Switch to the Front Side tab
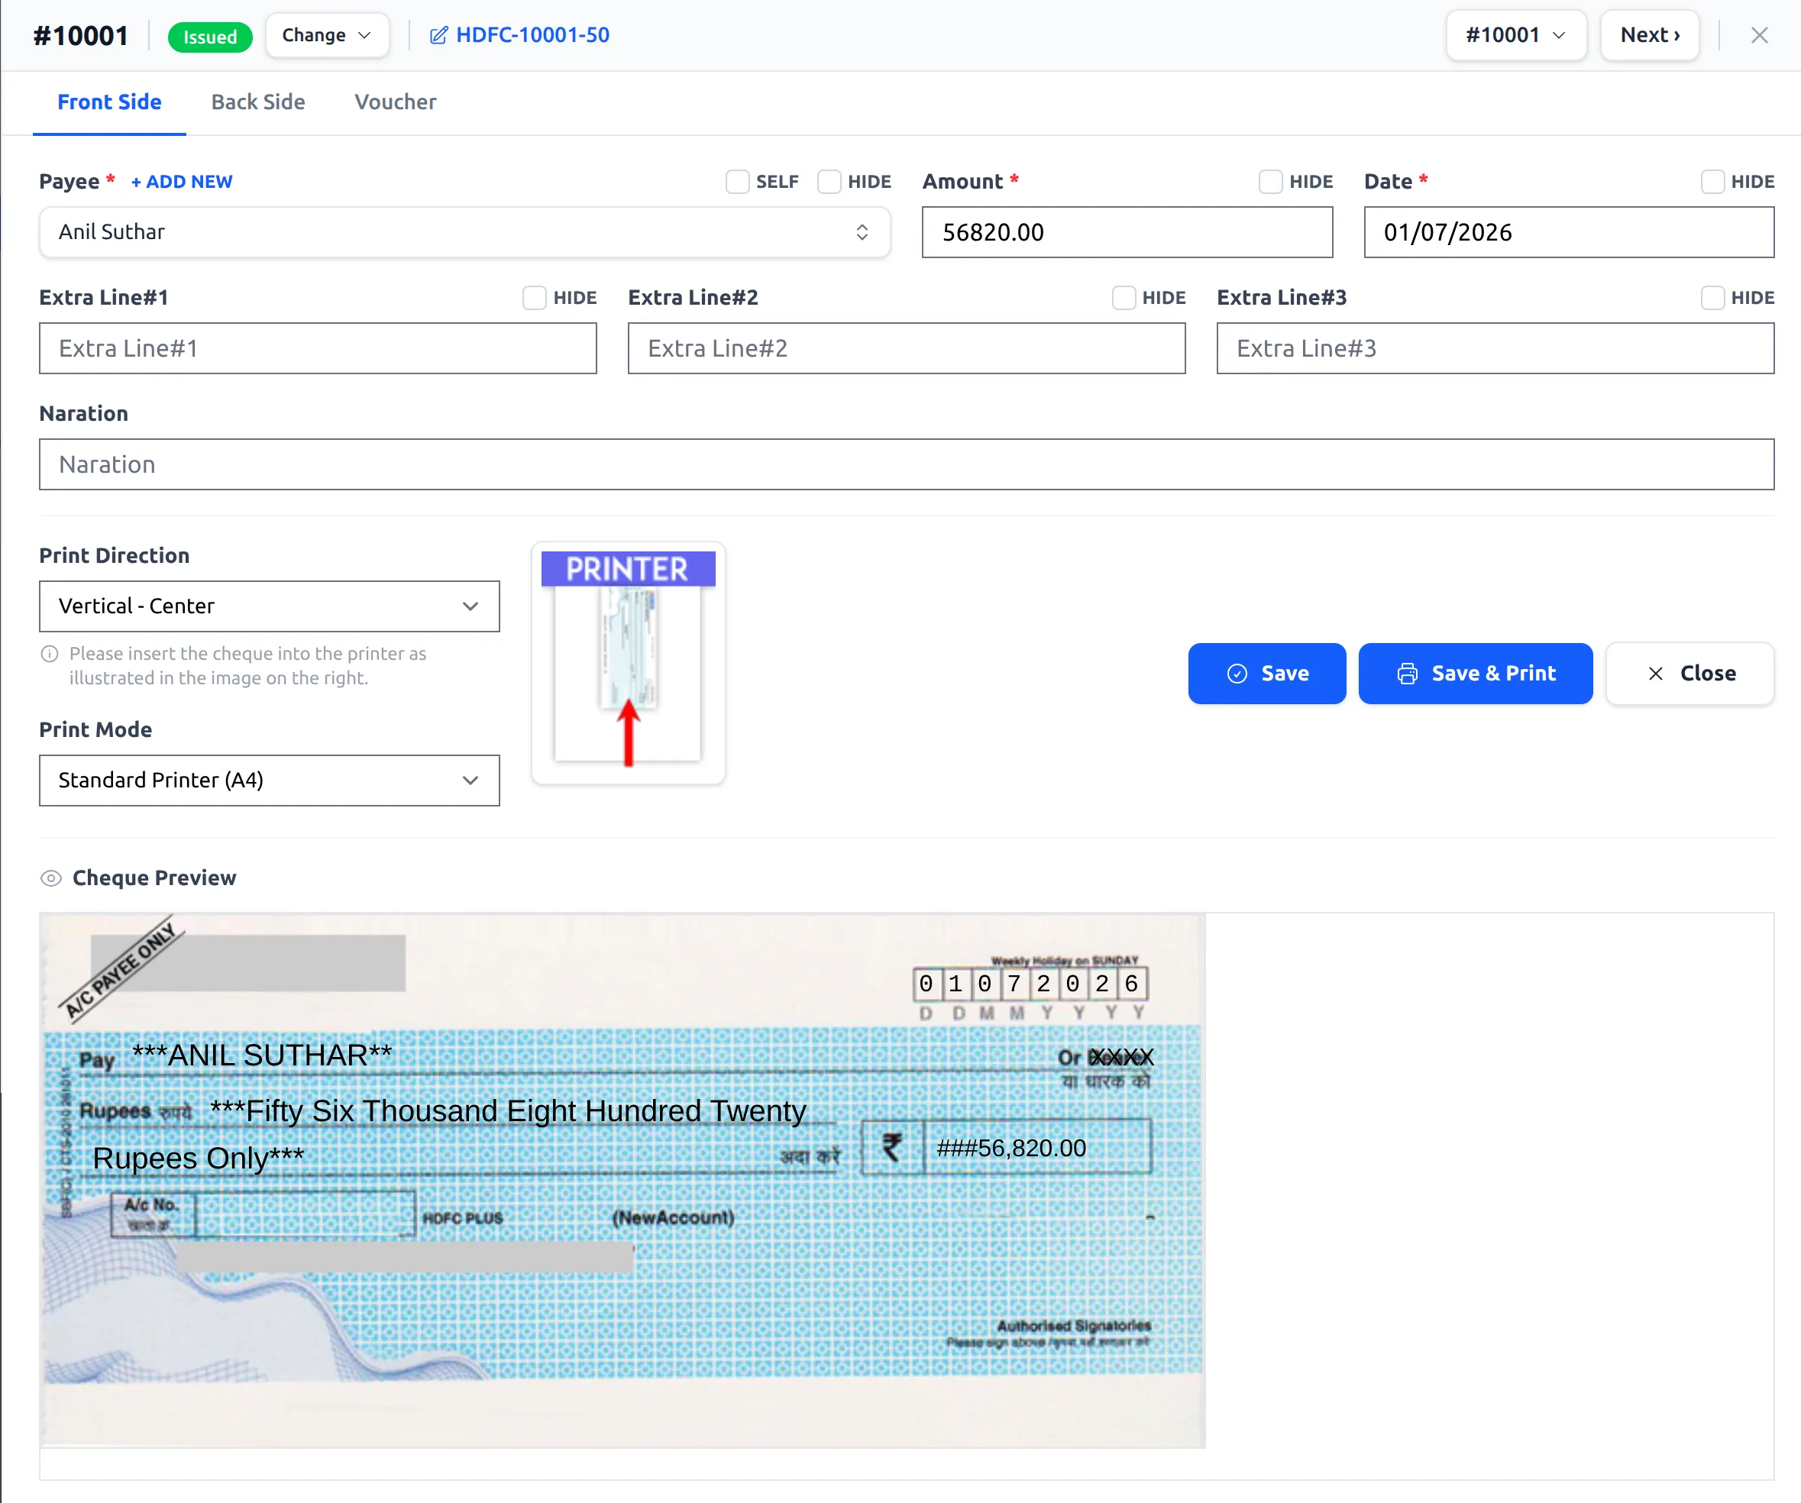 [110, 102]
